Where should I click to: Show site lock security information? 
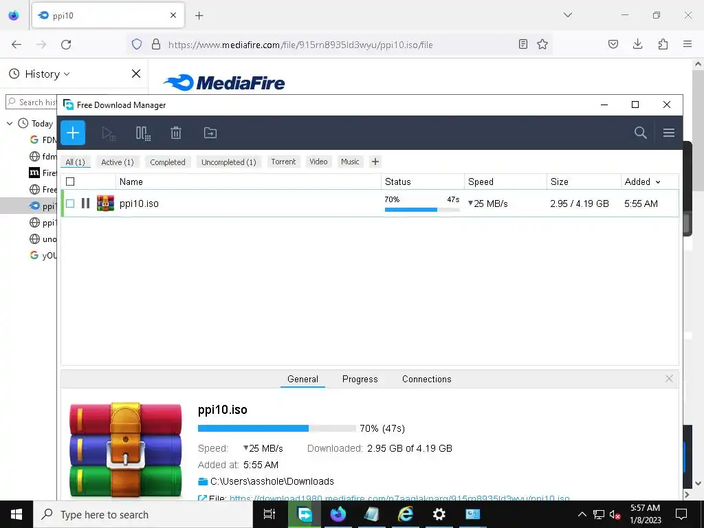tap(156, 45)
